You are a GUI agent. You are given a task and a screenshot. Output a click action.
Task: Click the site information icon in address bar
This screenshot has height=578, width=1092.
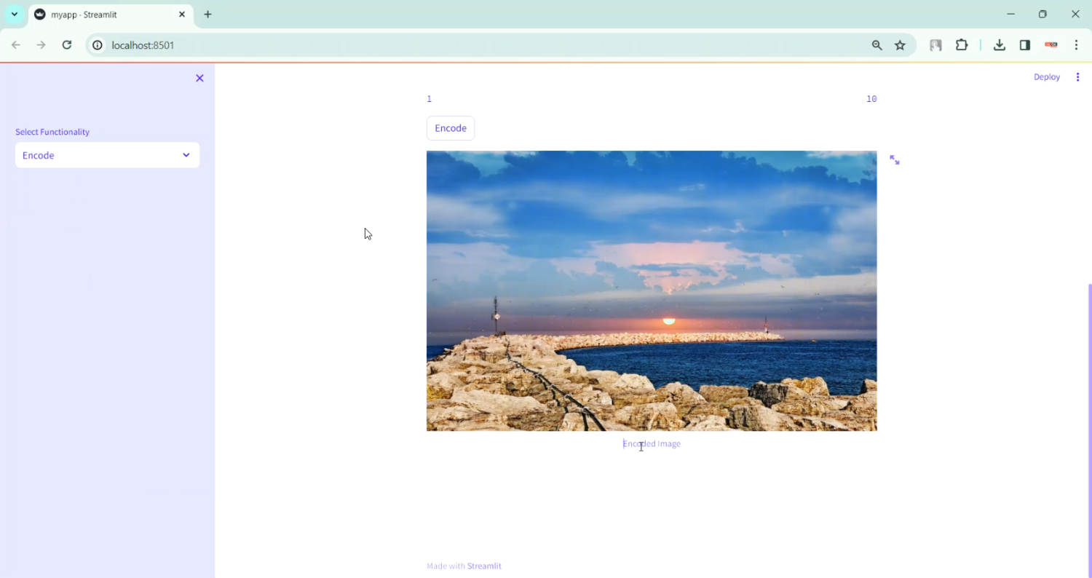(x=97, y=45)
